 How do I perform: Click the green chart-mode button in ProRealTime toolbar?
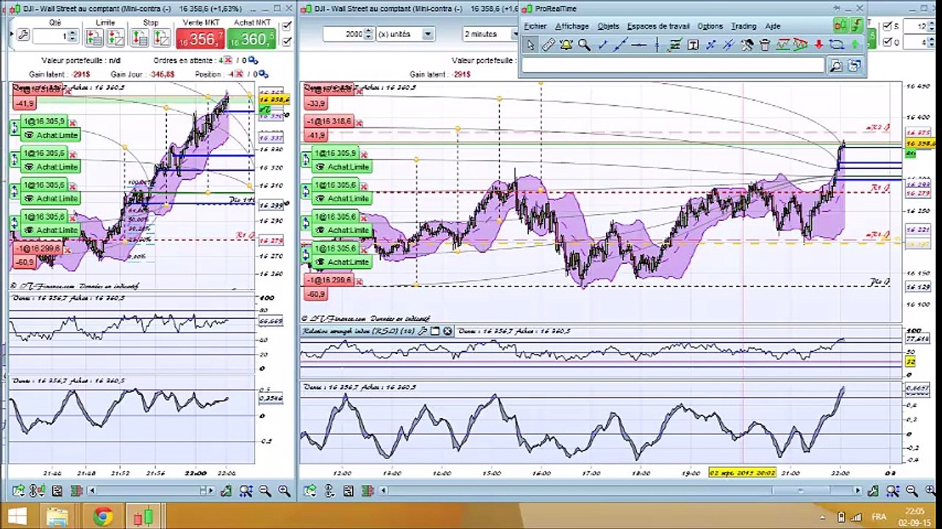click(x=840, y=26)
